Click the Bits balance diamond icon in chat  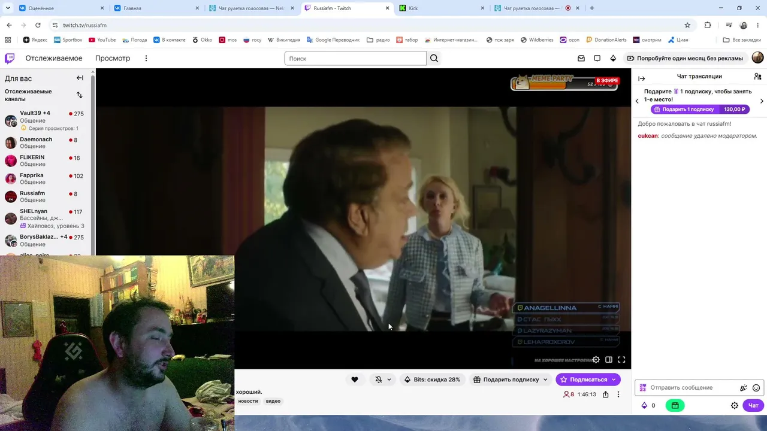(x=645, y=405)
